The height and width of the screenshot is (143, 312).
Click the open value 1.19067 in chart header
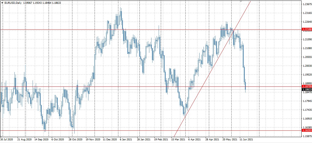(28, 3)
